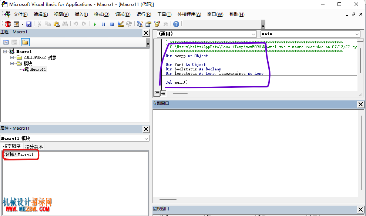Click the Dim boolstatus As Boolean line

194,69
